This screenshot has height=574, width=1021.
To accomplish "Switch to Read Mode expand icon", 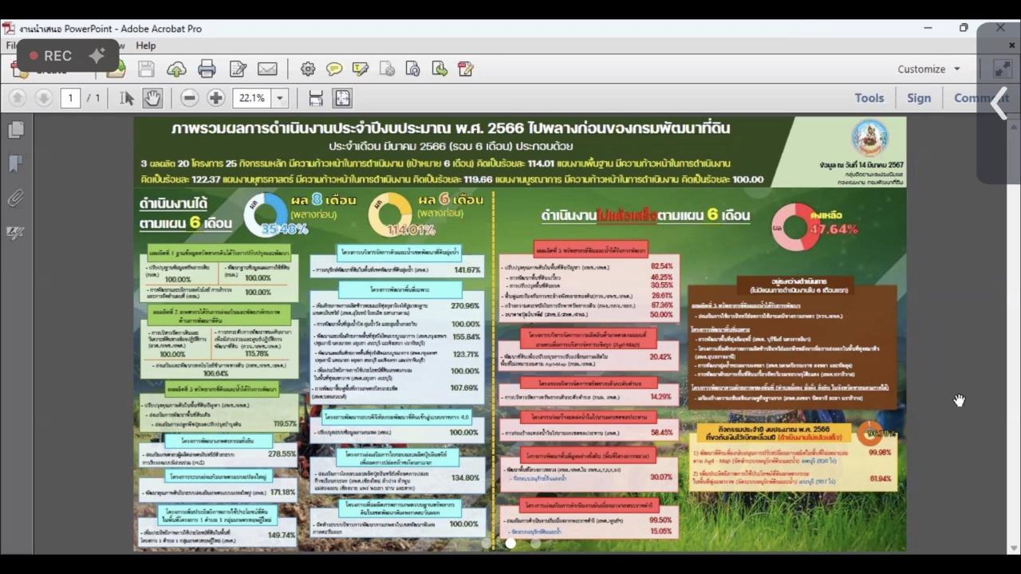I will [1003, 69].
